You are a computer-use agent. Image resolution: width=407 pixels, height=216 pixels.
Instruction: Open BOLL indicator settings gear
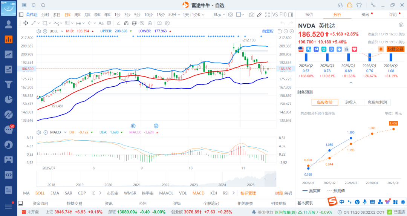click(x=38, y=31)
